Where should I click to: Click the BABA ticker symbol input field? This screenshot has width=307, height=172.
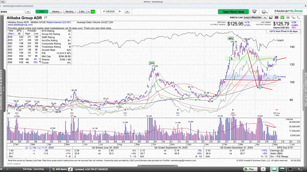point(12,12)
